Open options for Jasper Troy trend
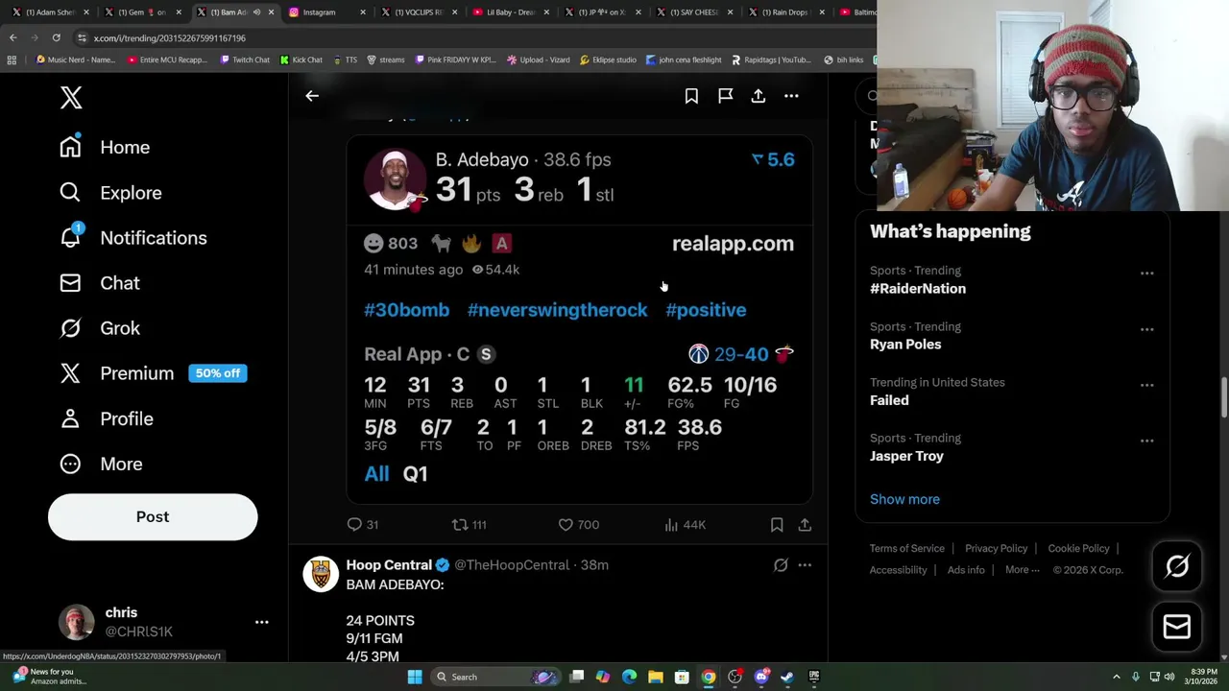 1146,441
